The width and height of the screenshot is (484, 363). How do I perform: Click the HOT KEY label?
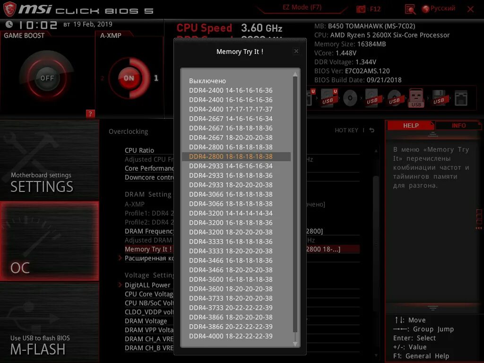coord(346,130)
